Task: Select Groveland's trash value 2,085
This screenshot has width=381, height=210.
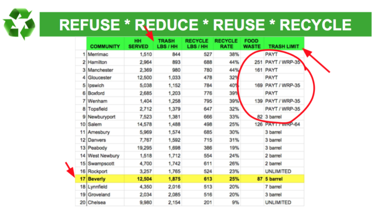Action: (174, 195)
